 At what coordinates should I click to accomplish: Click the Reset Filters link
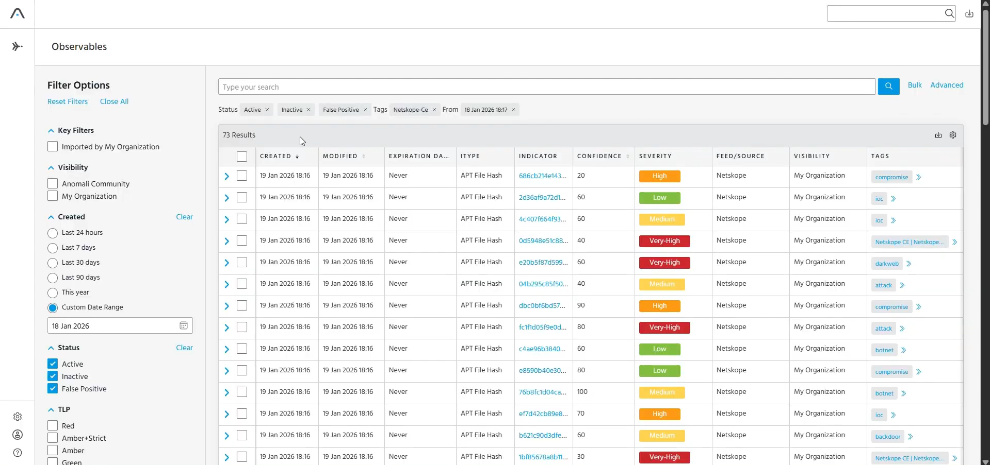click(68, 101)
